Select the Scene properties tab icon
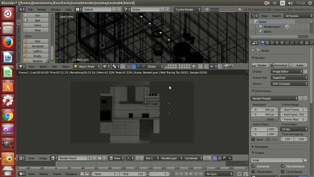Screen dimensions: 314x177 point(272,43)
